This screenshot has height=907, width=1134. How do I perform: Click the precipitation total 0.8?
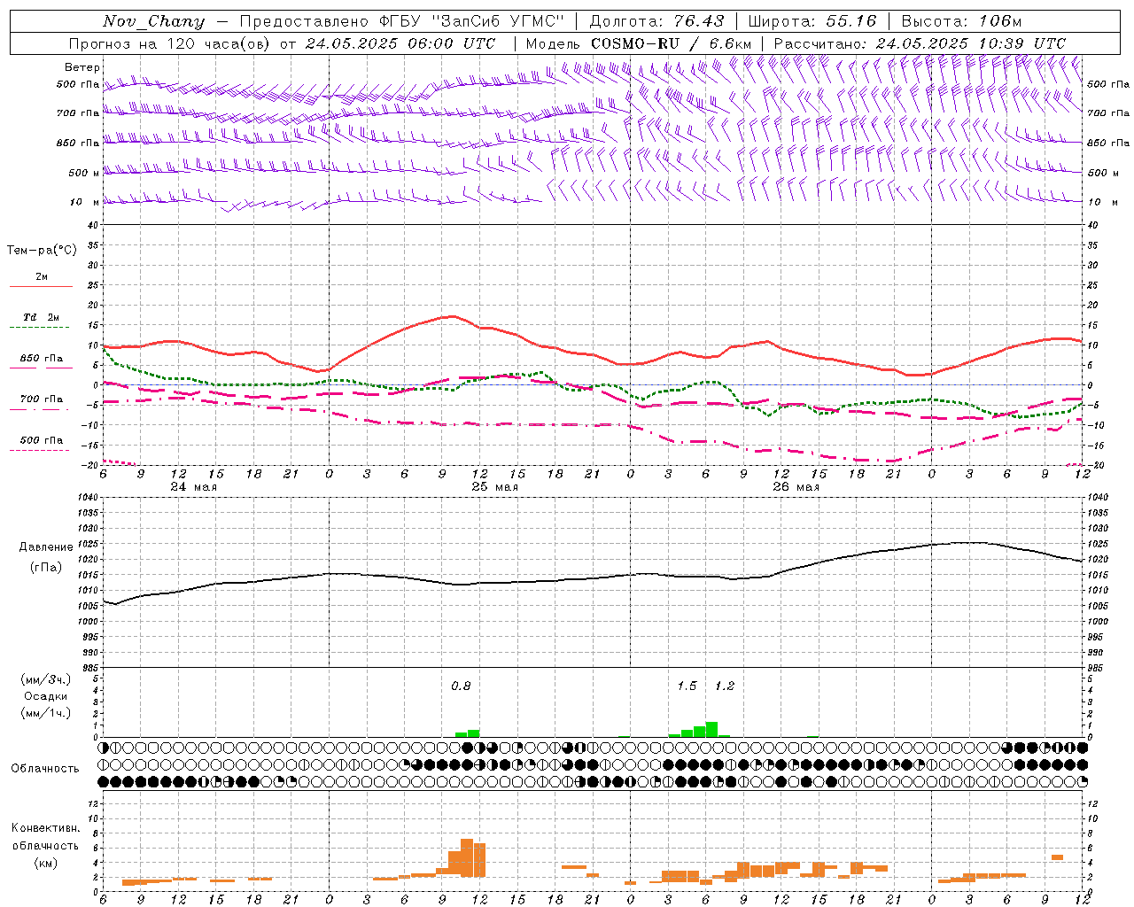[461, 686]
